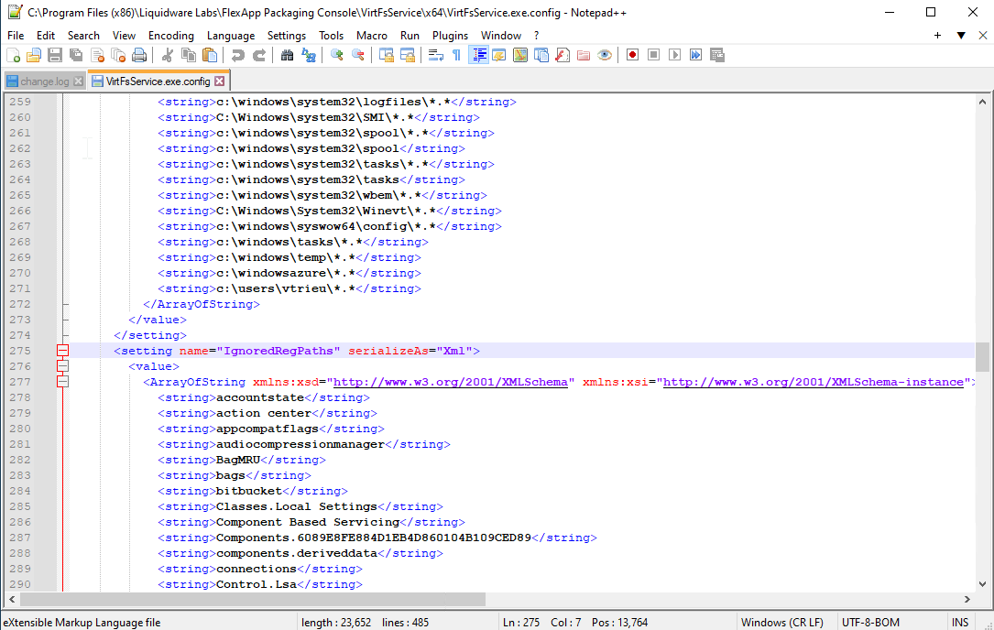Switch to the change.log tab
Viewport: 994px width, 630px height.
[x=44, y=81]
